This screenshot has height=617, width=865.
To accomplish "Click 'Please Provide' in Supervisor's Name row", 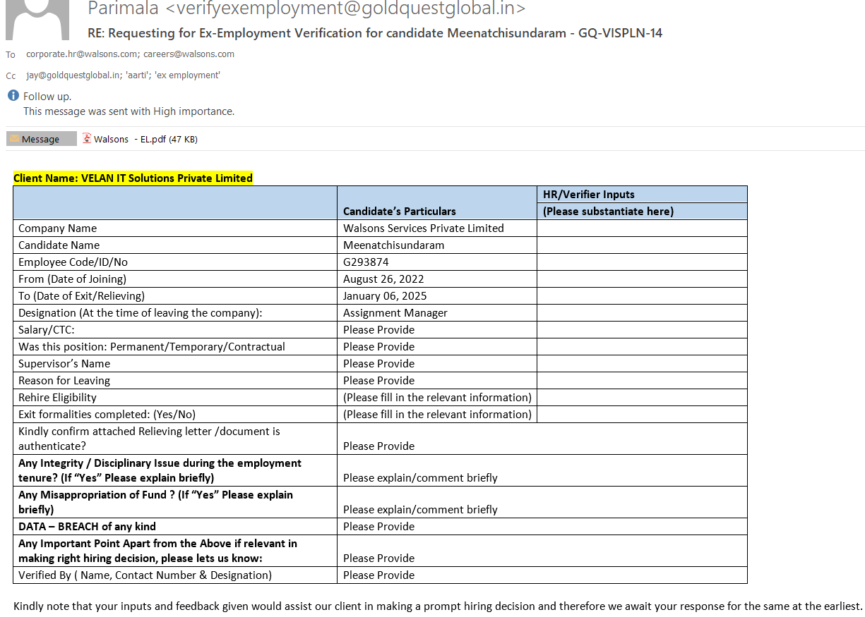I will (379, 363).
